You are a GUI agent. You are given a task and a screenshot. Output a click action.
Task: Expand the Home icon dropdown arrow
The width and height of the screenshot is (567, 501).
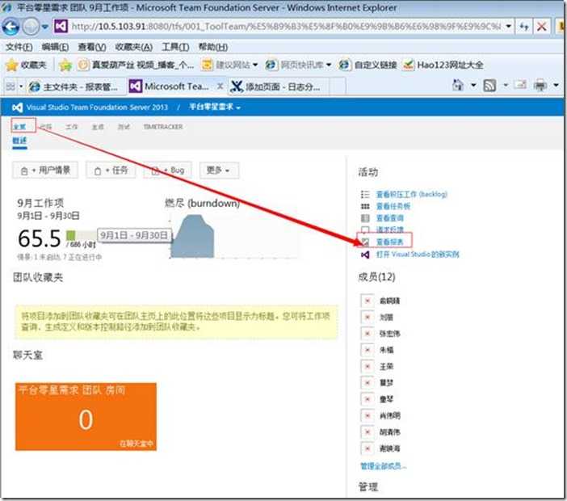[473, 86]
